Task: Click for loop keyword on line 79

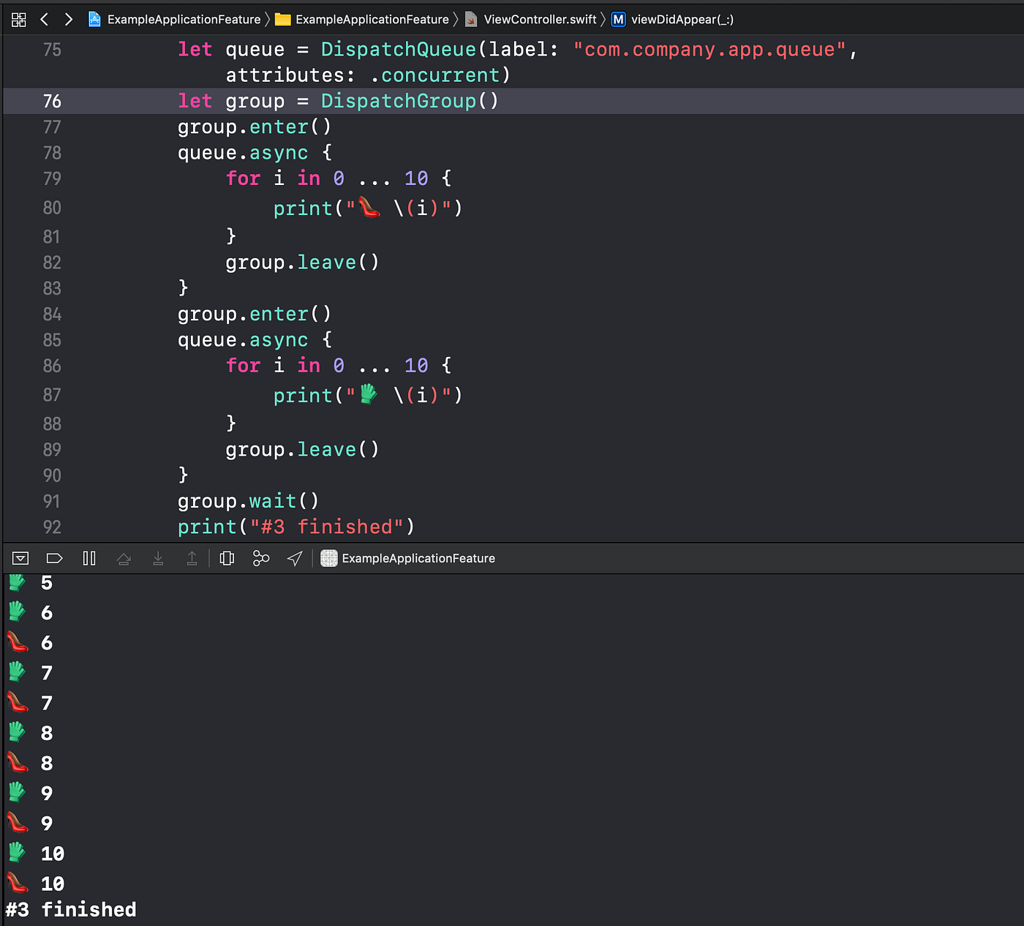Action: pyautogui.click(x=243, y=178)
